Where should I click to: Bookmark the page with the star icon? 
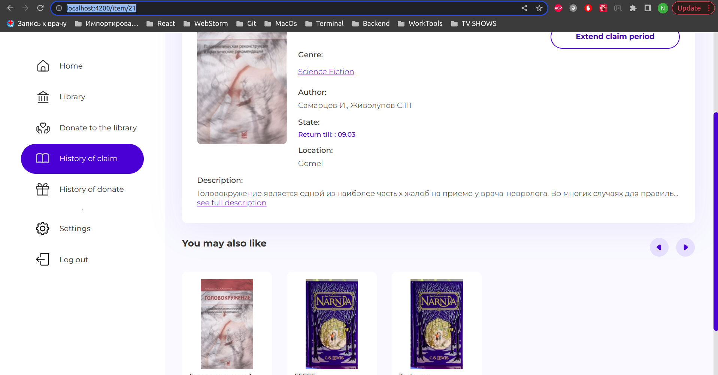click(x=539, y=8)
